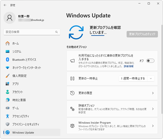Viewport: 163px width, 139px height.
Task: Click the Windows Update page heading
Action: [88, 16]
